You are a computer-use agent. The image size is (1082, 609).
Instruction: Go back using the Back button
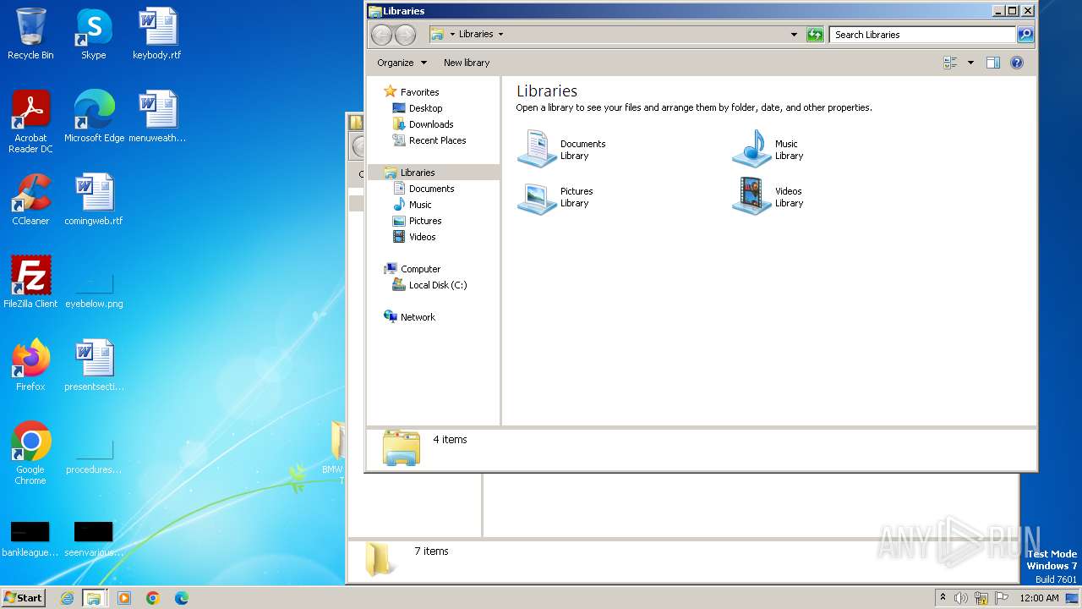click(381, 35)
